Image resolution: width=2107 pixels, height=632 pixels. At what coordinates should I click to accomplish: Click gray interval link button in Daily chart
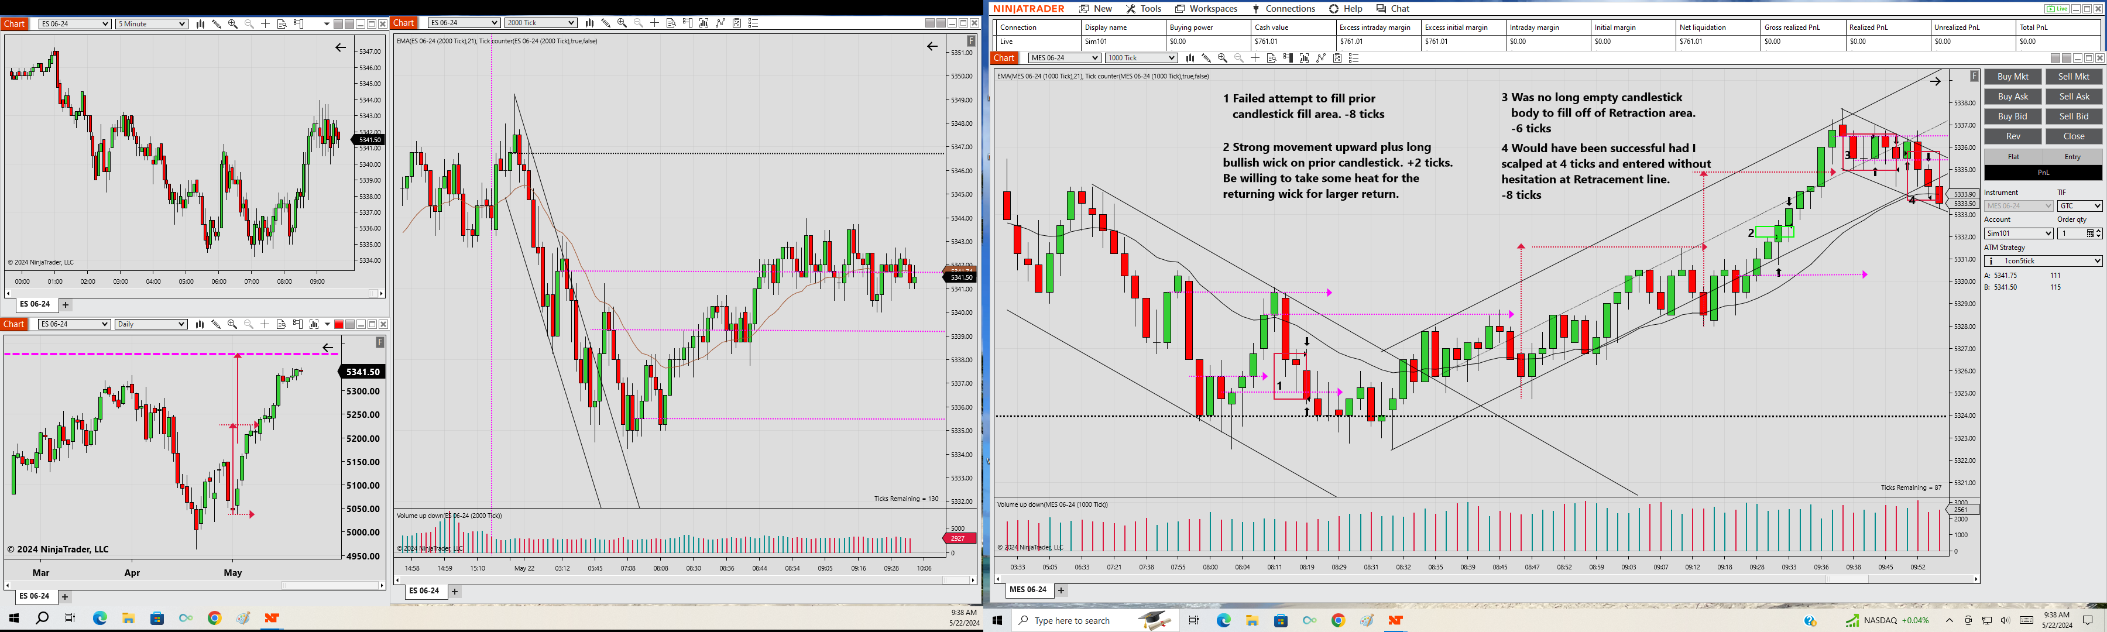coord(350,325)
